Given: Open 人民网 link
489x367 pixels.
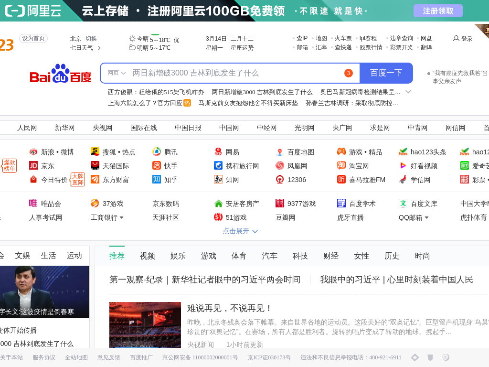Looking at the screenshot, I should (27, 128).
